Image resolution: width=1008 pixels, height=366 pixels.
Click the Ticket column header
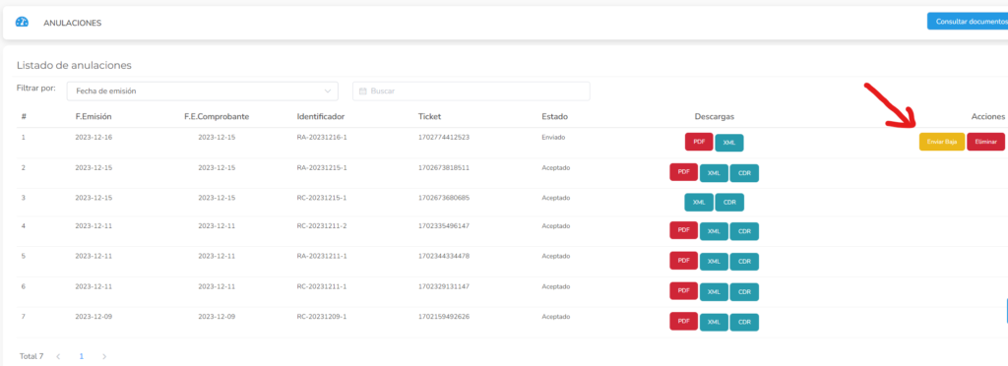click(x=429, y=117)
